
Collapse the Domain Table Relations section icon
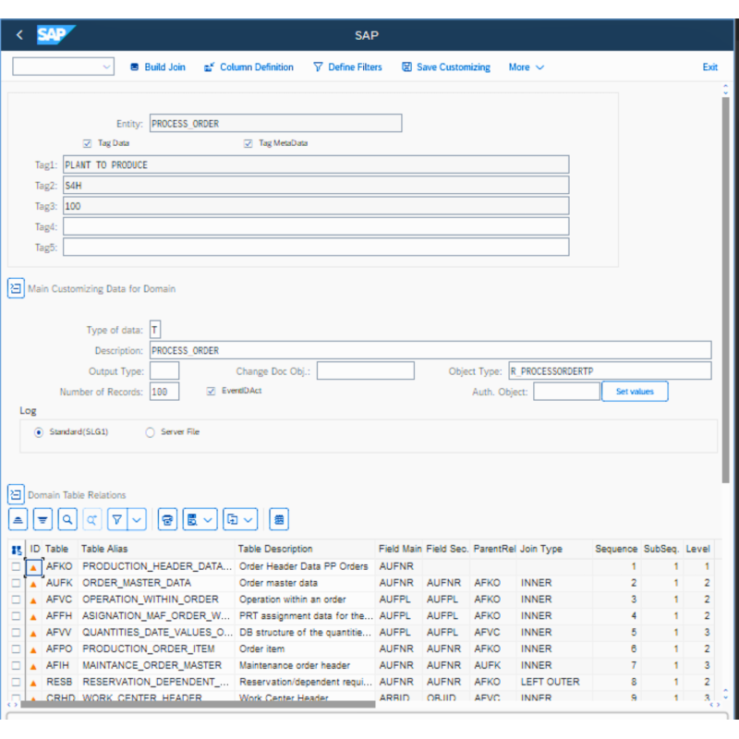tap(16, 494)
